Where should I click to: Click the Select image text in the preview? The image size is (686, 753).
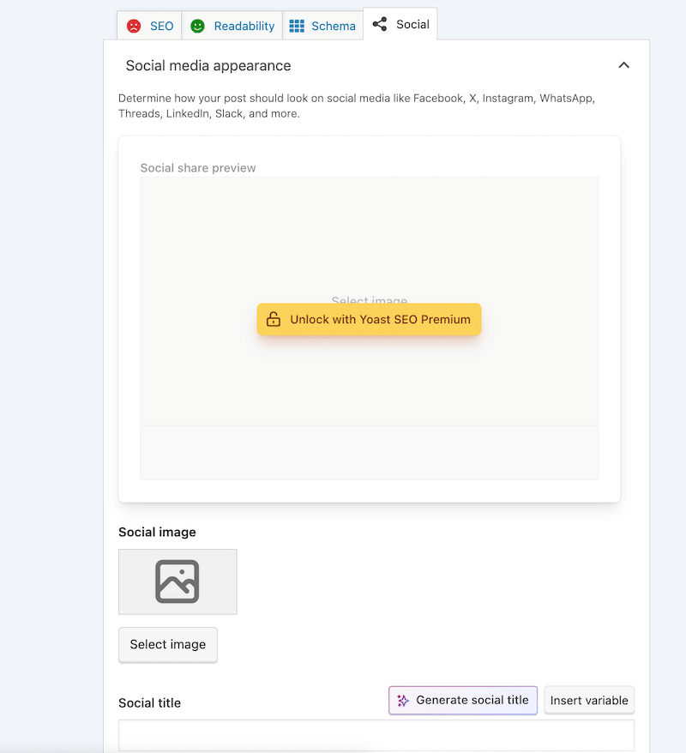click(x=369, y=301)
